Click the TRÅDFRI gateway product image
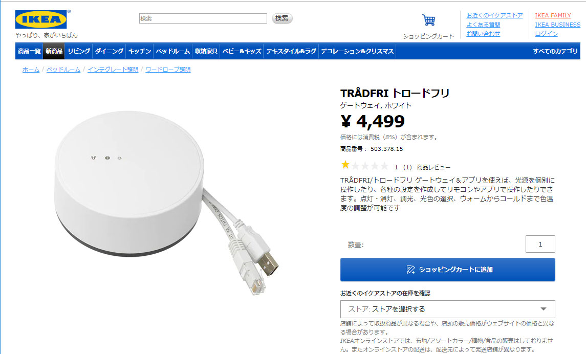The width and height of the screenshot is (586, 354). [x=166, y=202]
